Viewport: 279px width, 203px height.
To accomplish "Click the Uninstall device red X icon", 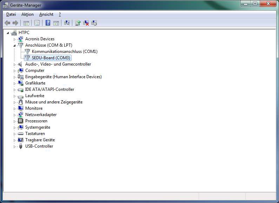I will pyautogui.click(x=86, y=23).
